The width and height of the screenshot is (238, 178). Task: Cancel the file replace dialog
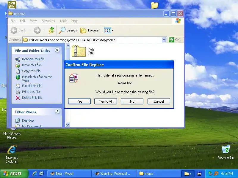coord(159,101)
